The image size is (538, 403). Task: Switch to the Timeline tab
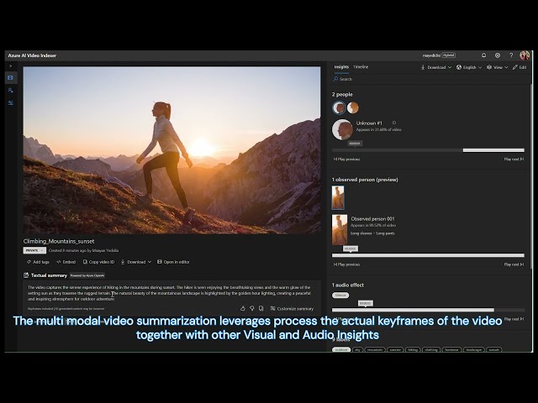point(361,67)
